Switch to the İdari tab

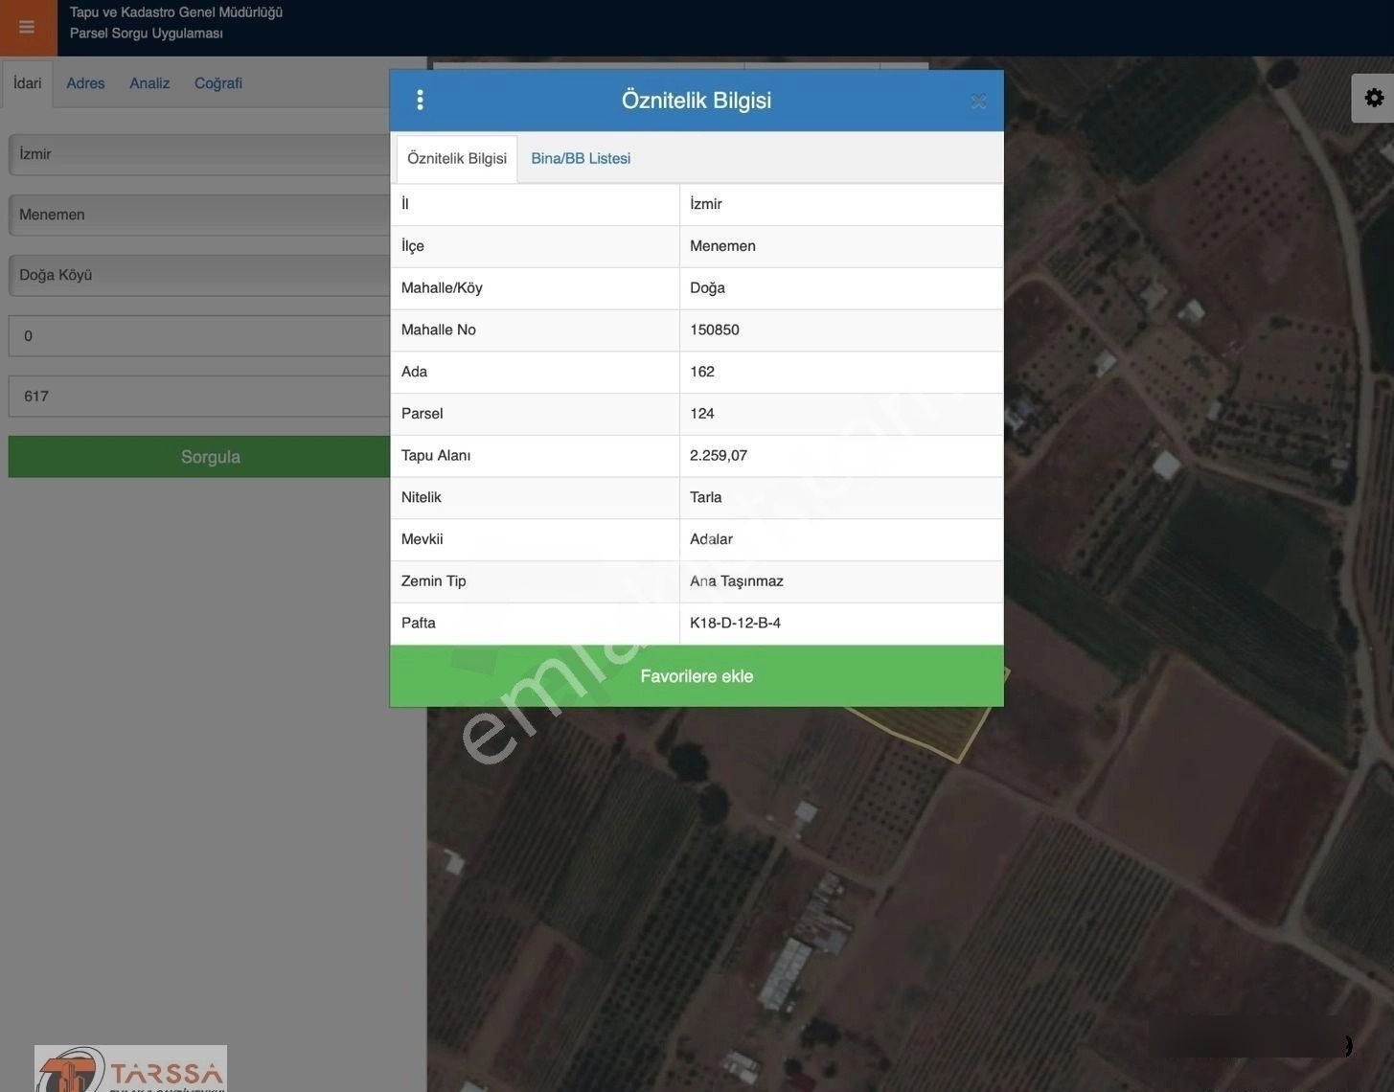[x=28, y=83]
